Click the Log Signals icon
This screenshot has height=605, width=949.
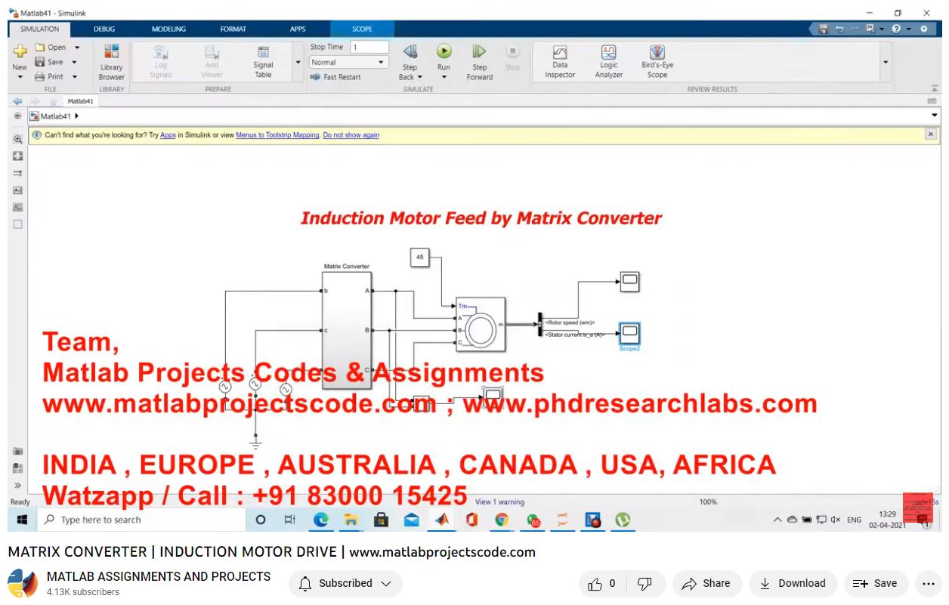click(x=160, y=52)
